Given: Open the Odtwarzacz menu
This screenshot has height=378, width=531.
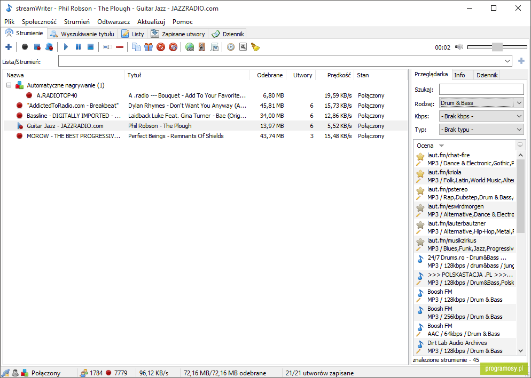Looking at the screenshot, I should pyautogui.click(x=113, y=22).
